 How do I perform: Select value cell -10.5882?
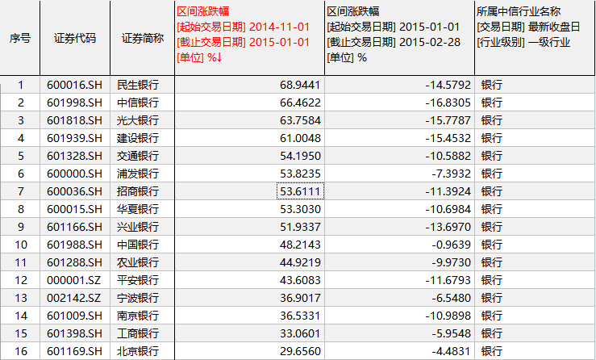399,156
